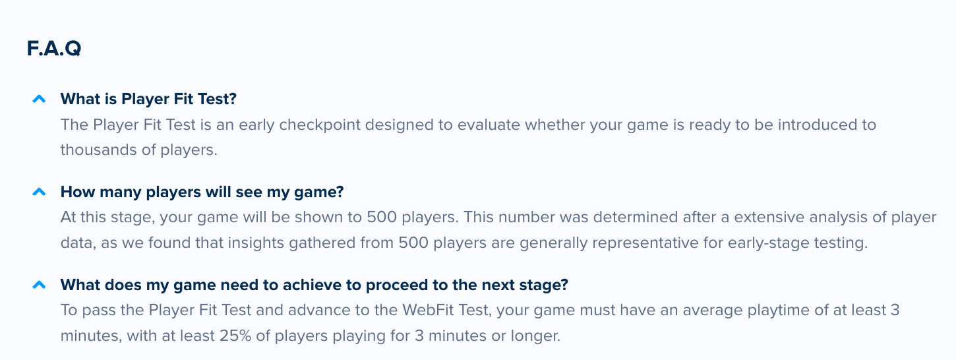
Task: Click the F.A.Q section title
Action: [54, 48]
